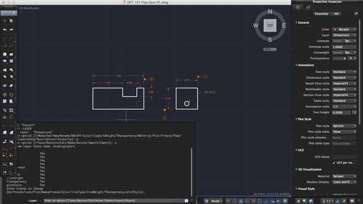Toggle auto-add annotation scales icon
Screen dimensions: 363x204
pyautogui.click(x=344, y=201)
